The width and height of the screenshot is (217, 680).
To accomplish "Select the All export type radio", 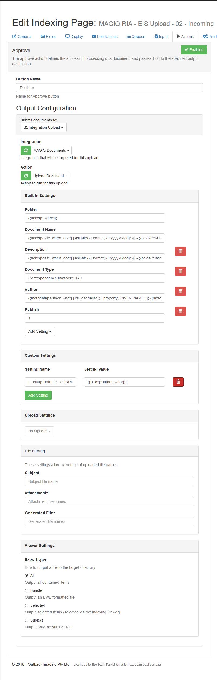I will (x=27, y=576).
